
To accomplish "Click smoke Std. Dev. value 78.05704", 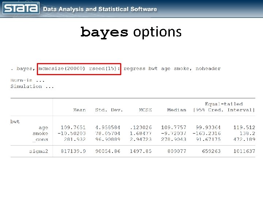I will pos(108,134).
